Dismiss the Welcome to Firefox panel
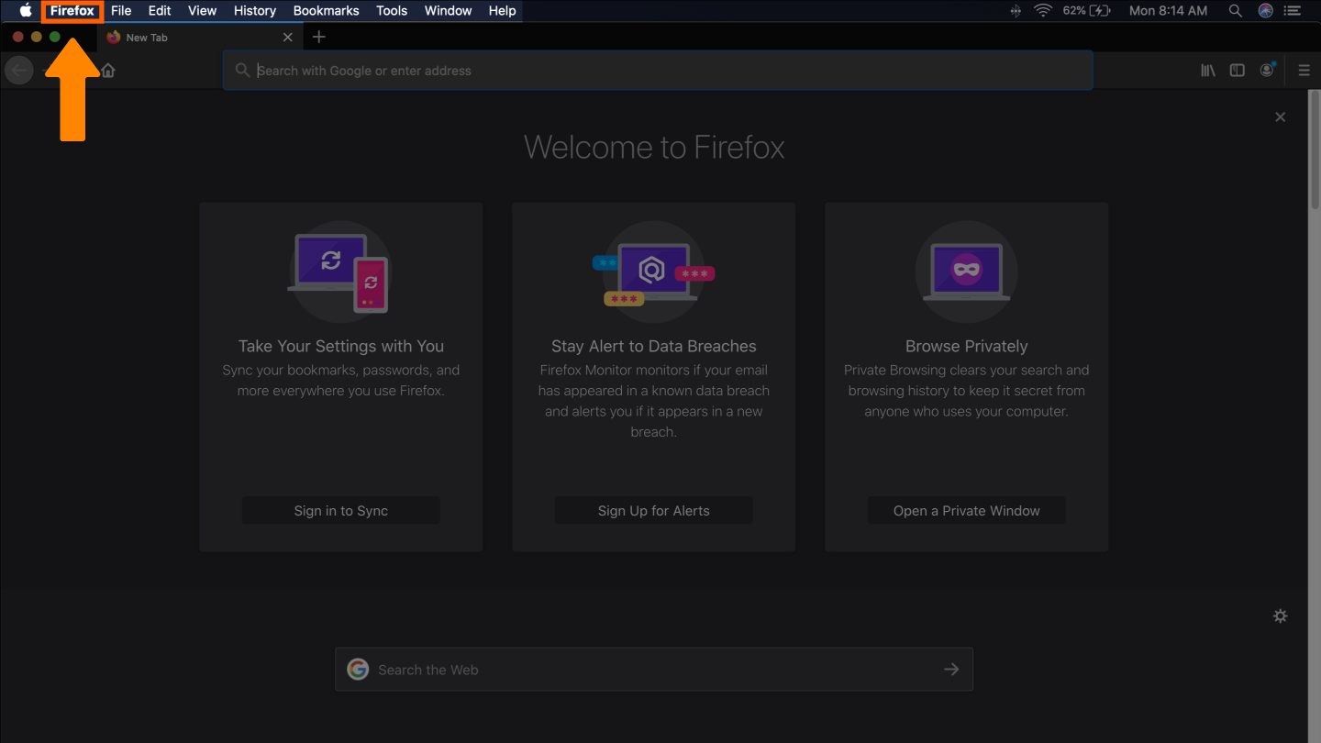The image size is (1321, 743). (x=1281, y=117)
